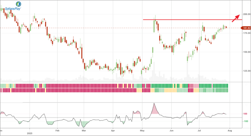The width and height of the screenshot is (251, 136).
Task: Click the green -100 indicator level label
Action: pyautogui.click(x=245, y=121)
